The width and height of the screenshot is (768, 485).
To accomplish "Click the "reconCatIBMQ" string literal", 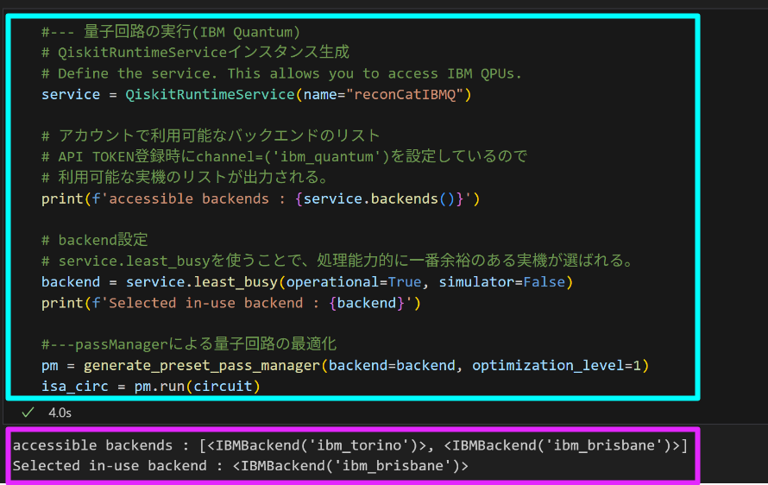I will 405,94.
